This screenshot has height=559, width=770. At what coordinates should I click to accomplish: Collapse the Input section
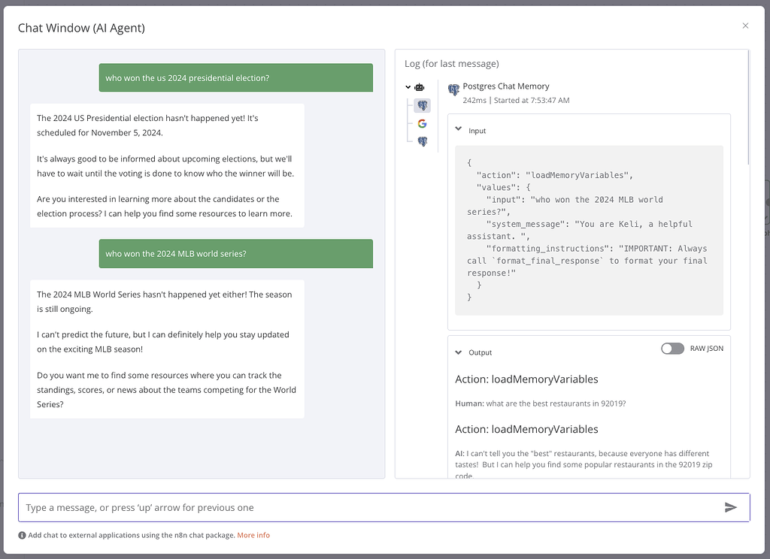[x=459, y=130]
